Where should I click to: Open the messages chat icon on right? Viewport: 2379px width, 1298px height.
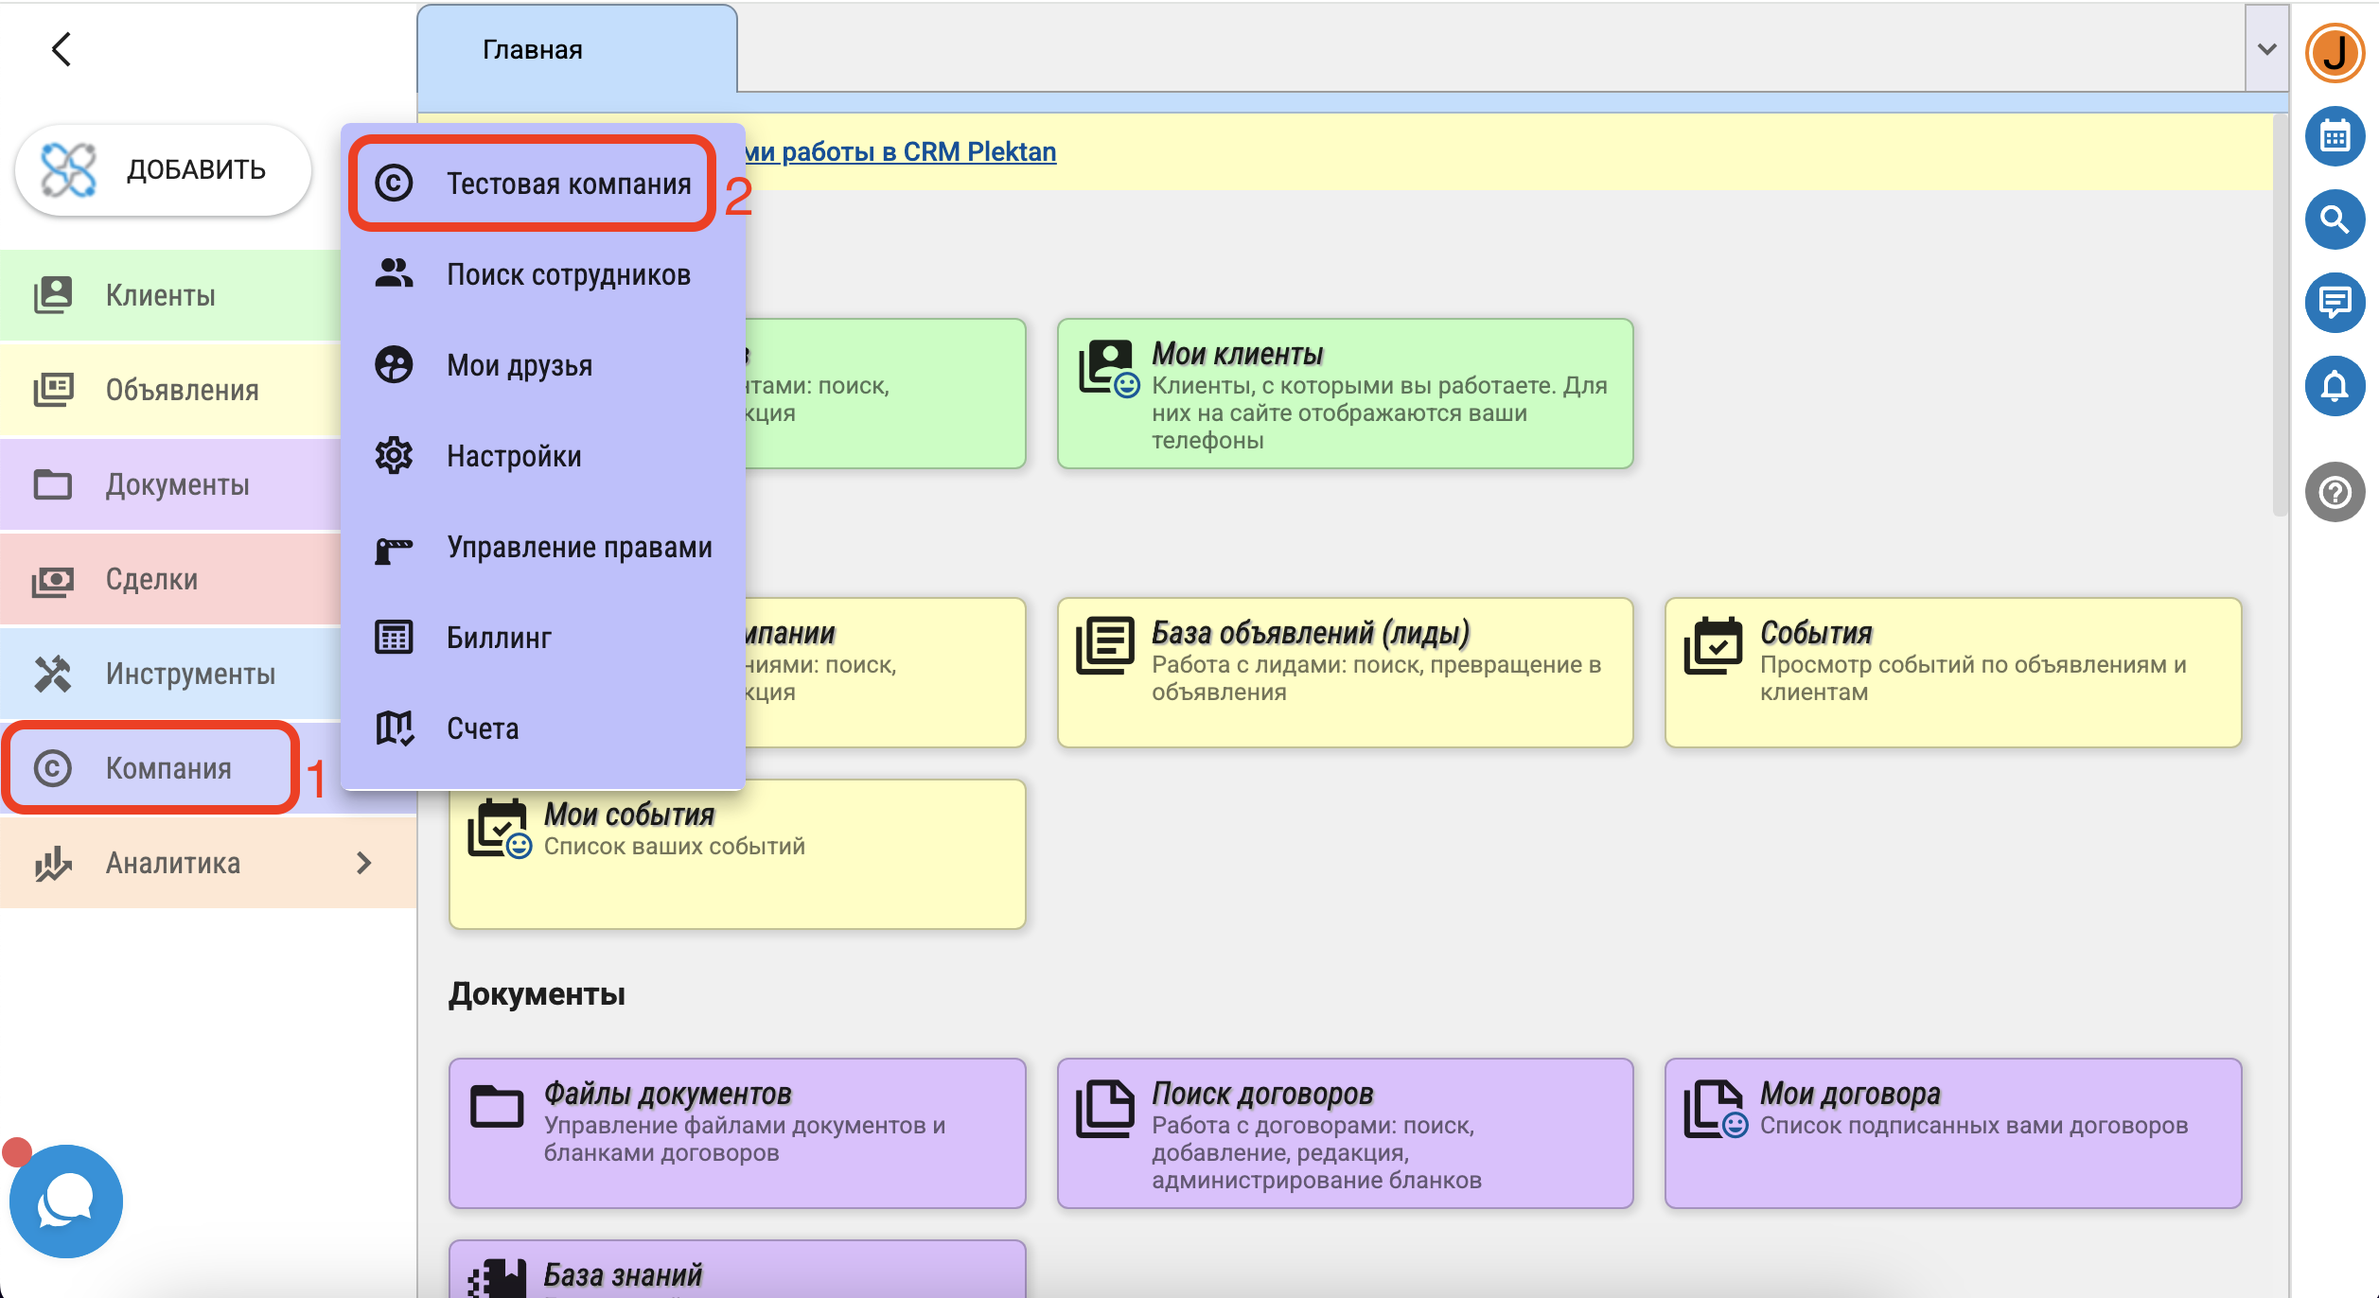point(2334,303)
